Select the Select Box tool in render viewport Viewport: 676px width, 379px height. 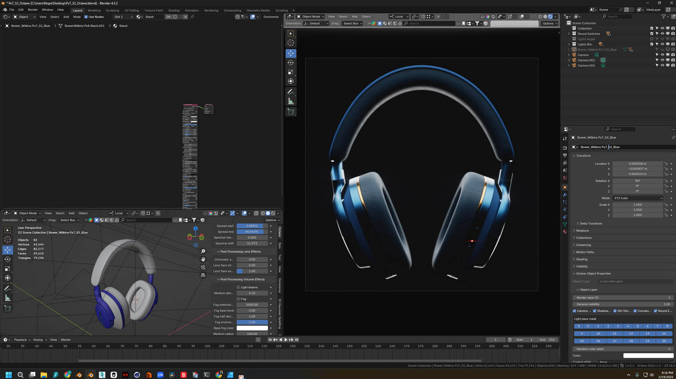click(x=291, y=33)
